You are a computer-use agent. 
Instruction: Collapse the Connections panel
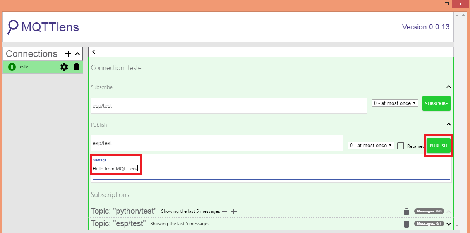pyautogui.click(x=77, y=54)
